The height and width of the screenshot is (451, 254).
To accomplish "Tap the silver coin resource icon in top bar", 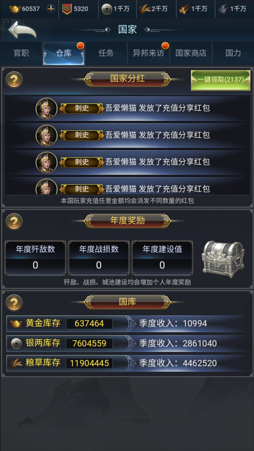I will tap(107, 9).
